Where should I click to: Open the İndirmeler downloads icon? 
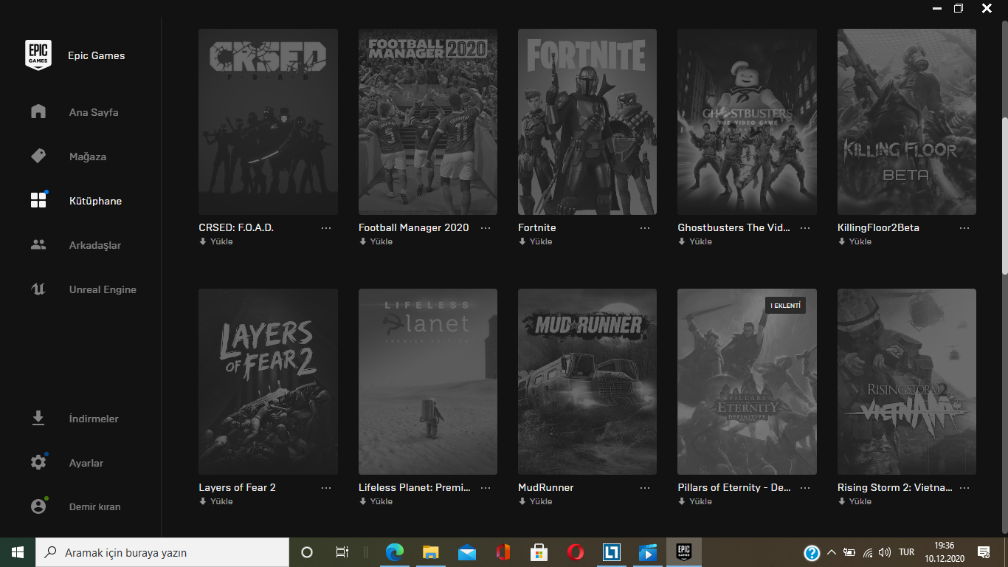click(38, 419)
